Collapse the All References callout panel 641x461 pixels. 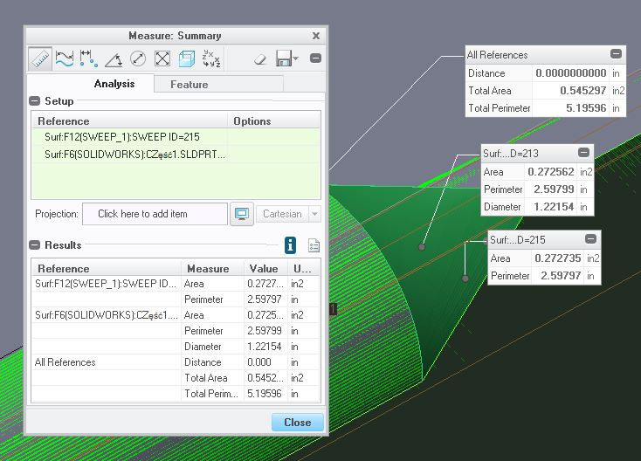coord(616,54)
